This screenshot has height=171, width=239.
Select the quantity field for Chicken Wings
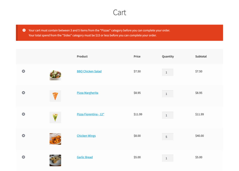pyautogui.click(x=168, y=137)
